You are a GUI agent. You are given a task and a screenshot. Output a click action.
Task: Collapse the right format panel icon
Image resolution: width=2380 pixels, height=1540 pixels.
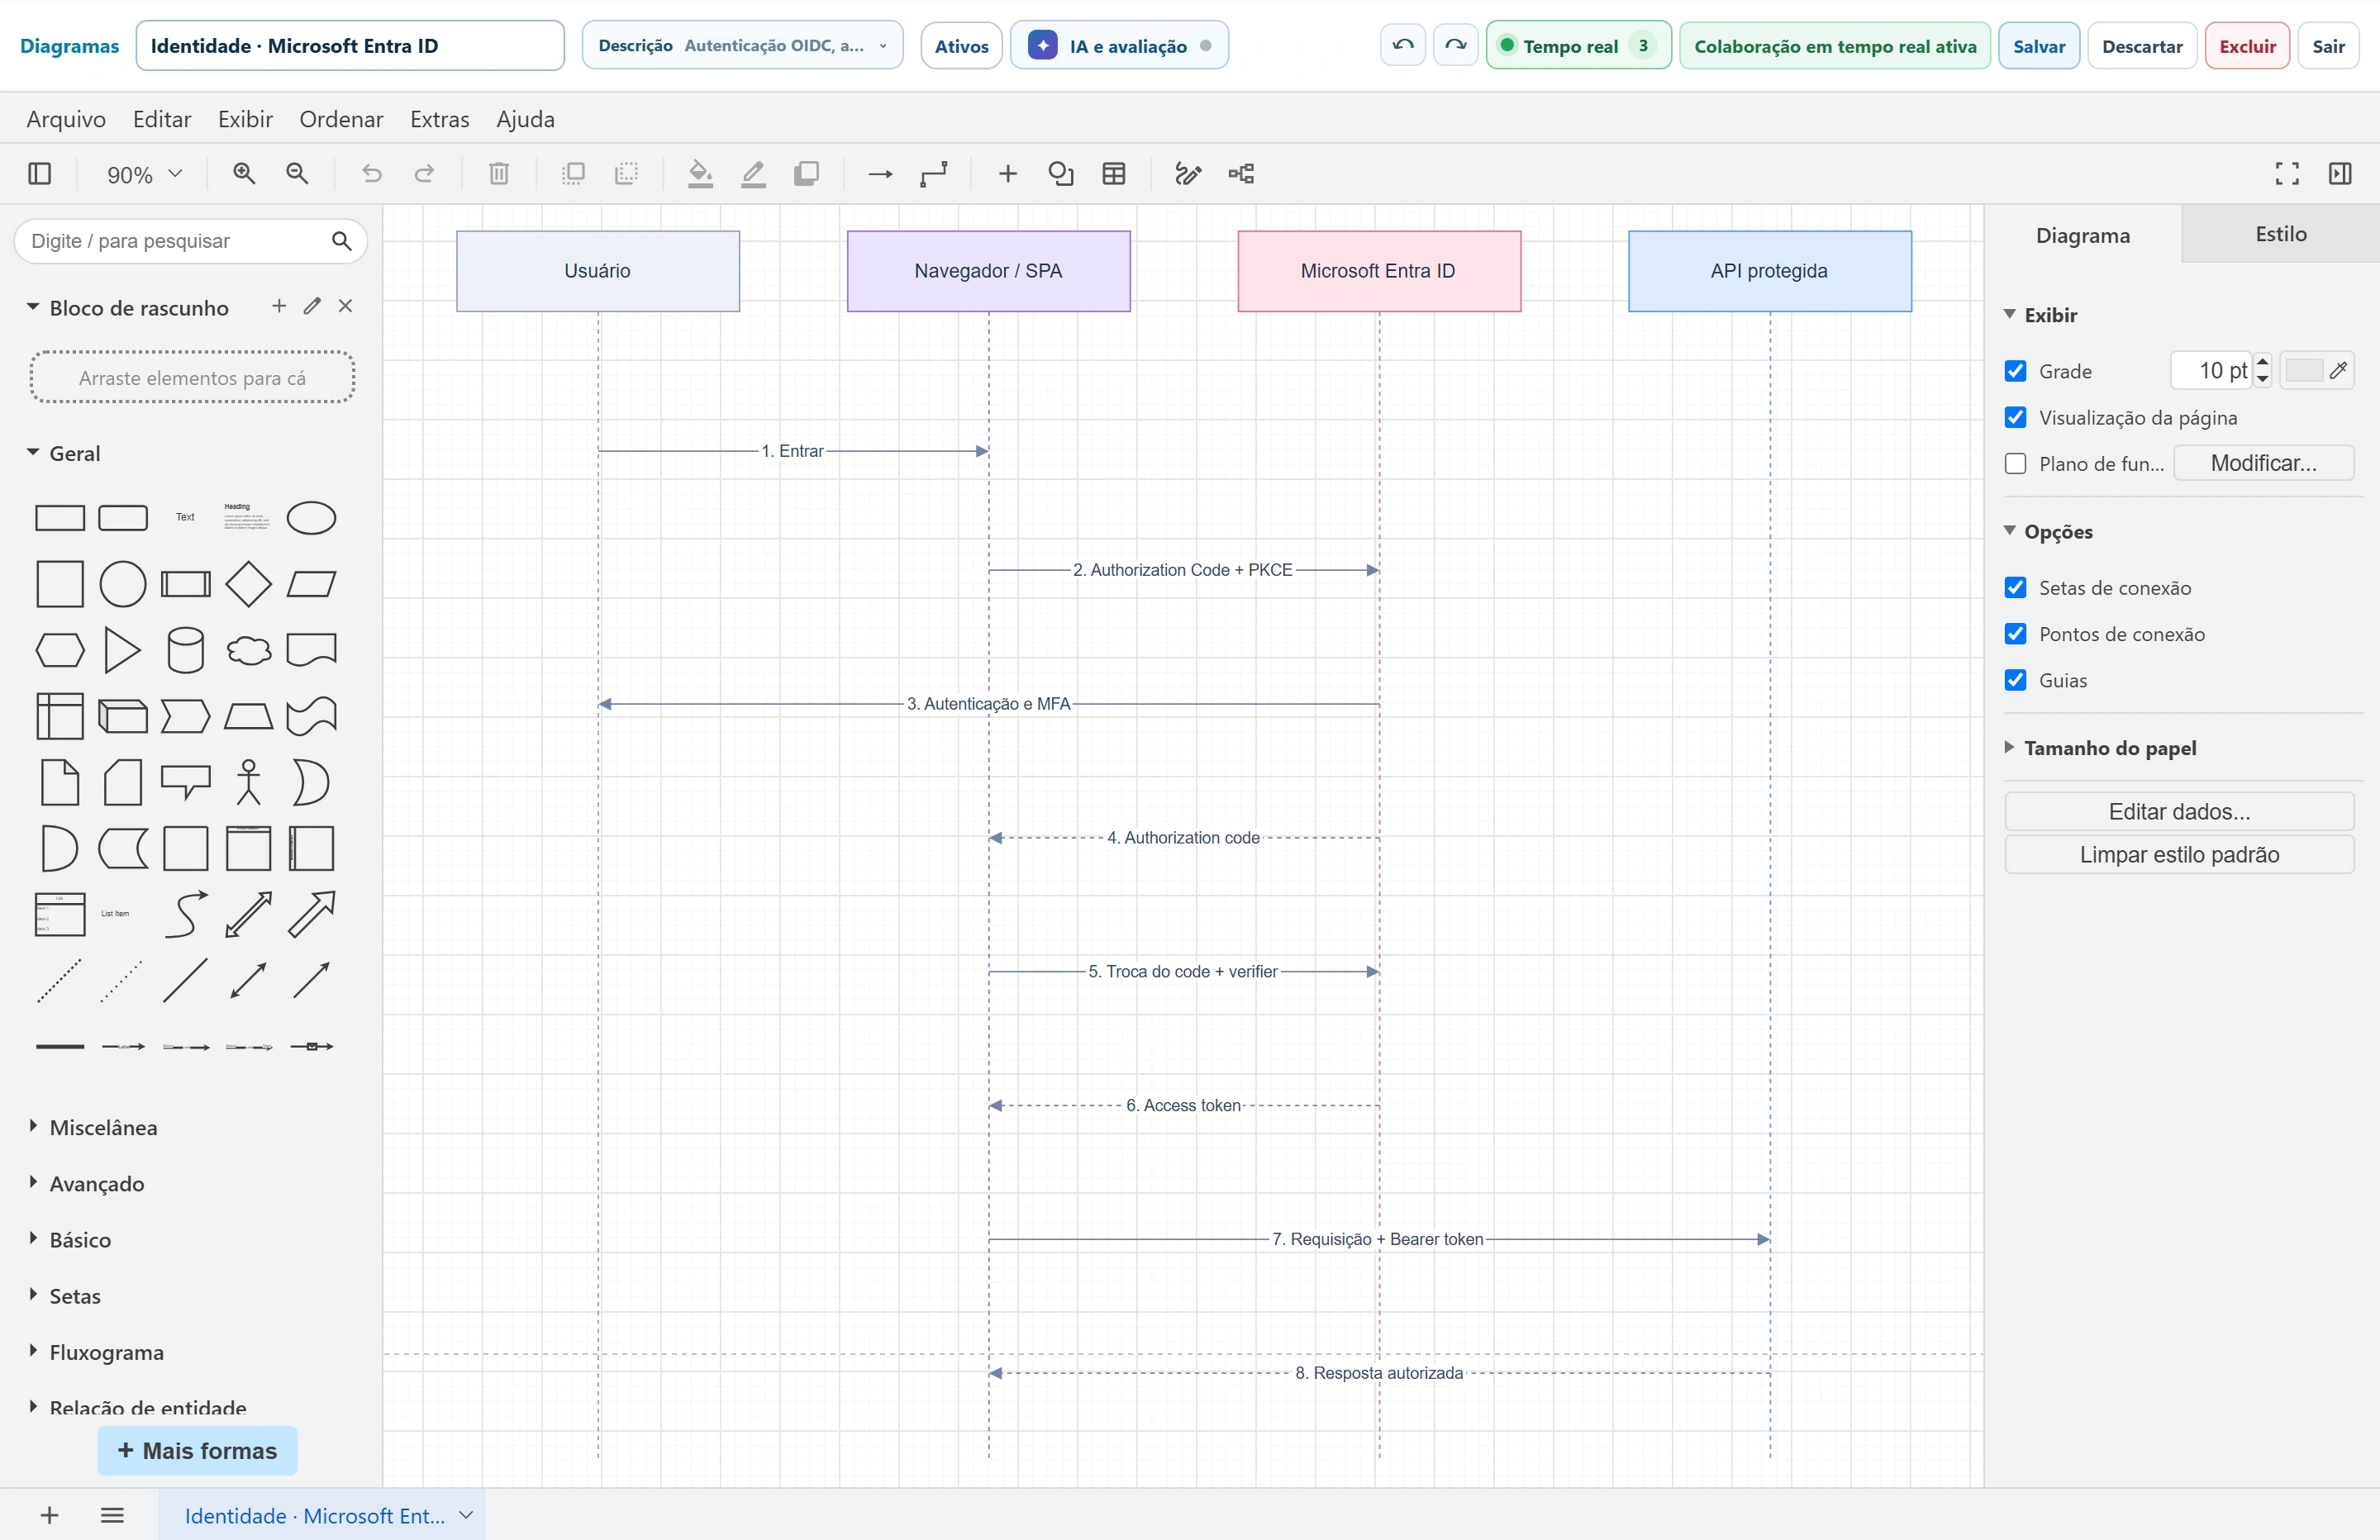(x=2340, y=174)
